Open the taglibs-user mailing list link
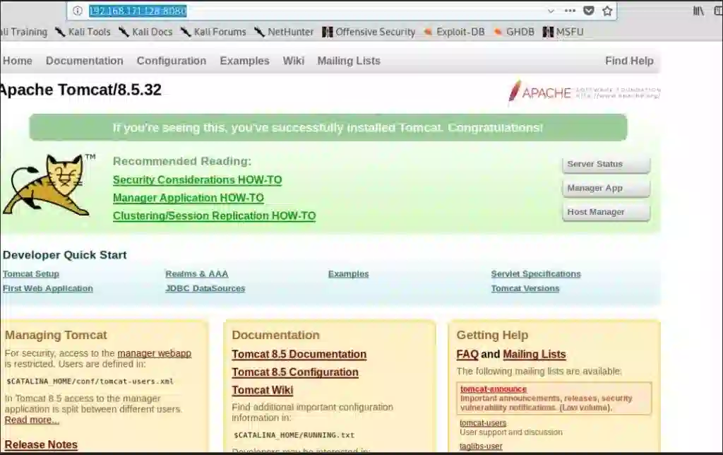 481,447
